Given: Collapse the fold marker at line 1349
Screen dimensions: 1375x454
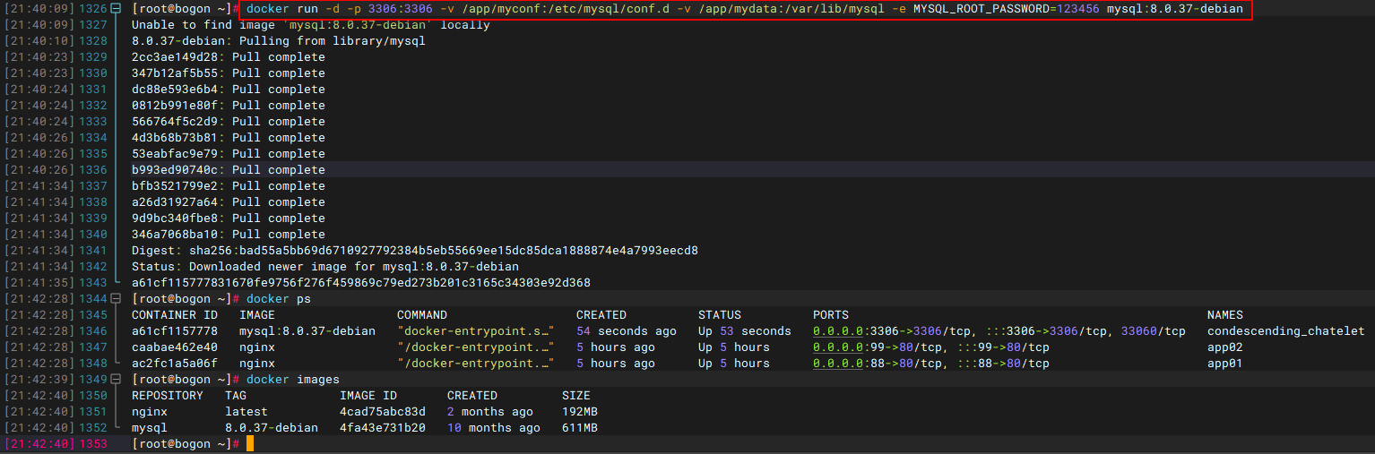Looking at the screenshot, I should click(117, 380).
